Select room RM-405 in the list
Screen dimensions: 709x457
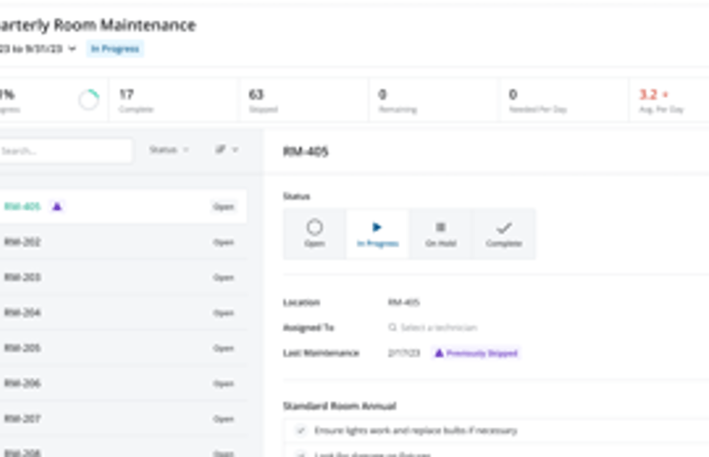[123, 206]
